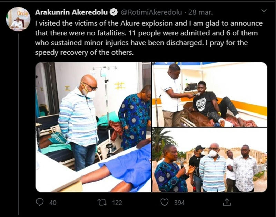The image size is (276, 217).
Task: Open the outdoor group interview photo
Action: click(x=210, y=159)
